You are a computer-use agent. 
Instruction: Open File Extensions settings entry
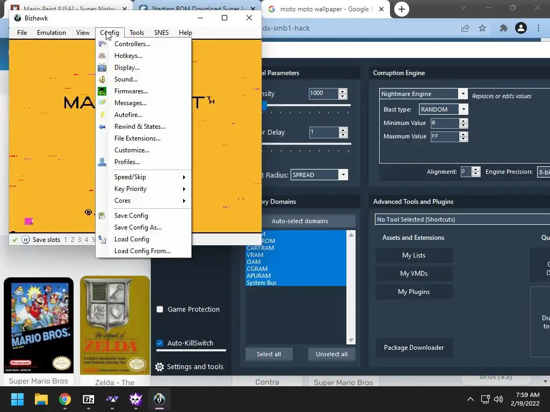pyautogui.click(x=143, y=138)
